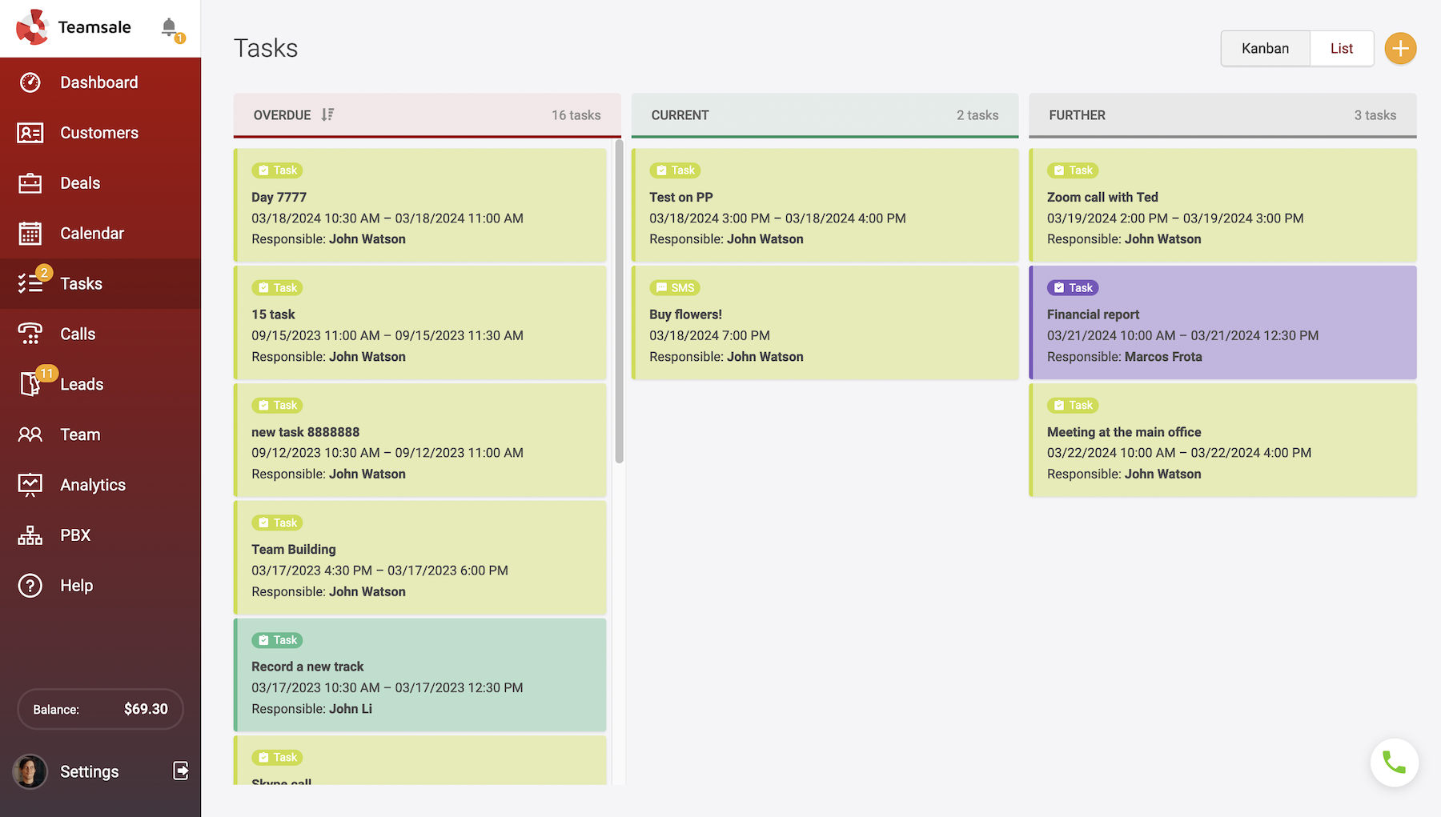The image size is (1441, 817).
Task: Switch to List view
Action: [x=1342, y=49]
